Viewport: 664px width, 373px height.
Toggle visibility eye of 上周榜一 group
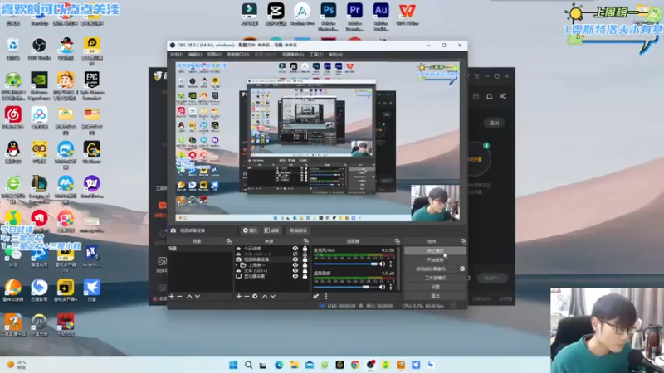[295, 265]
